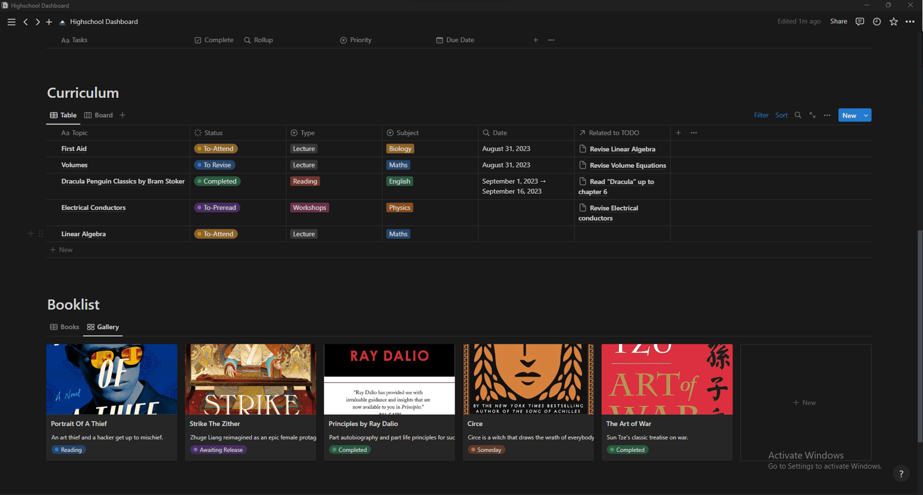Add a new Curriculum row

pyautogui.click(x=61, y=250)
